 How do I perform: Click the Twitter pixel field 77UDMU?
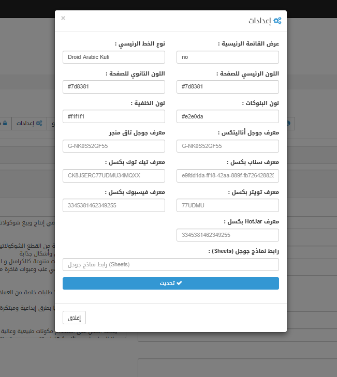tap(227, 206)
